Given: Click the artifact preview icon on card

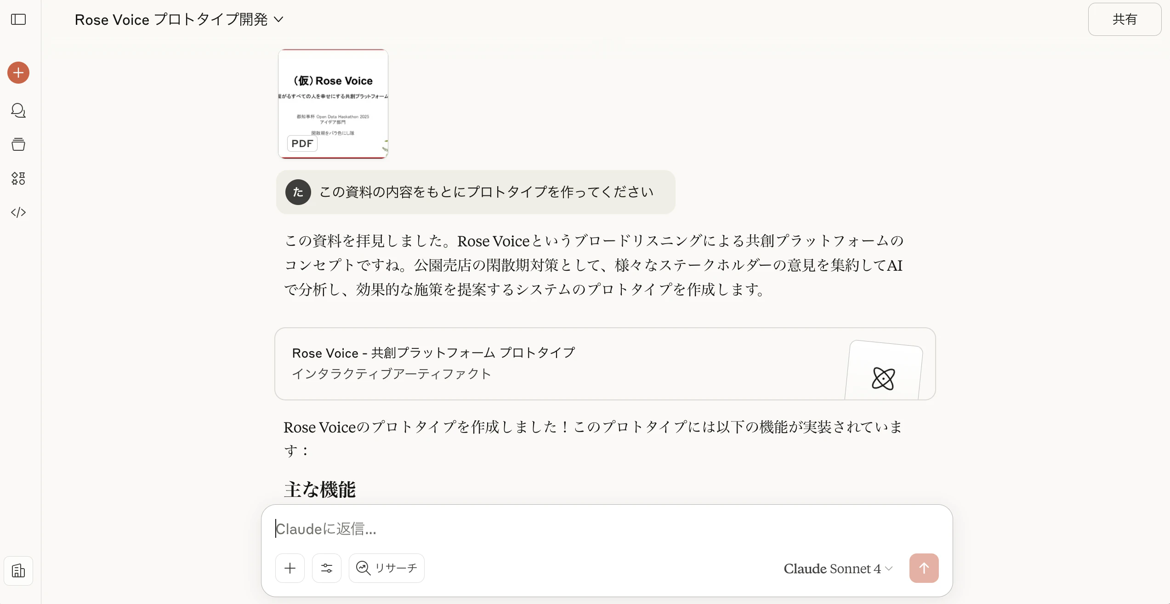Looking at the screenshot, I should (x=883, y=378).
